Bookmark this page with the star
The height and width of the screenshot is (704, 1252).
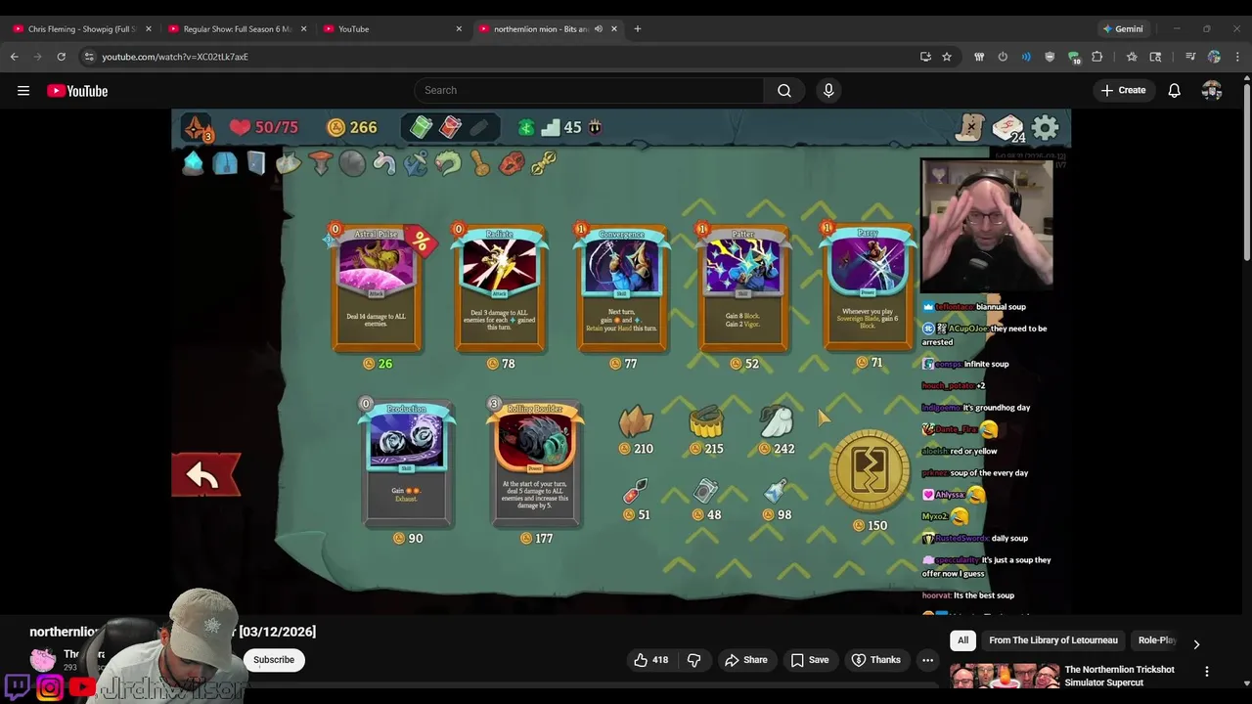(x=947, y=57)
